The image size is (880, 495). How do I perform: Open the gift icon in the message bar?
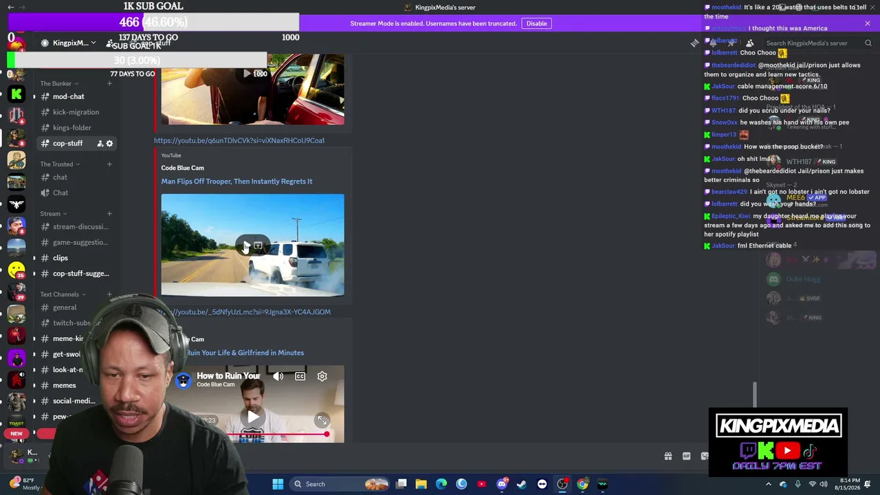(668, 456)
